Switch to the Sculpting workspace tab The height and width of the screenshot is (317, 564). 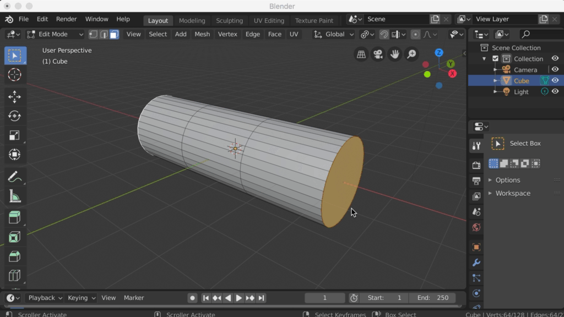[229, 20]
